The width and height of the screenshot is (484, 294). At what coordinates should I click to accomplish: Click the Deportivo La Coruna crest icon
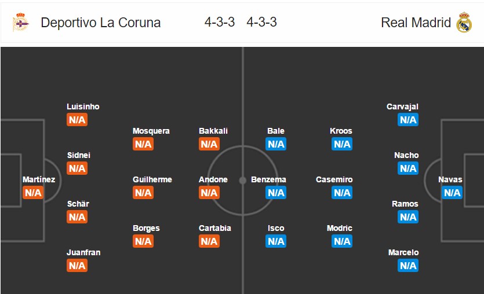pyautogui.click(x=21, y=22)
